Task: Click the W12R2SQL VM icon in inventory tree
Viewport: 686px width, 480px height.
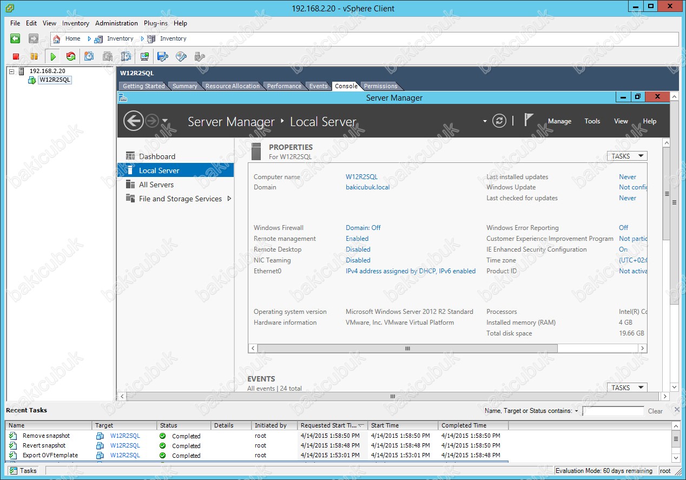Action: click(32, 80)
